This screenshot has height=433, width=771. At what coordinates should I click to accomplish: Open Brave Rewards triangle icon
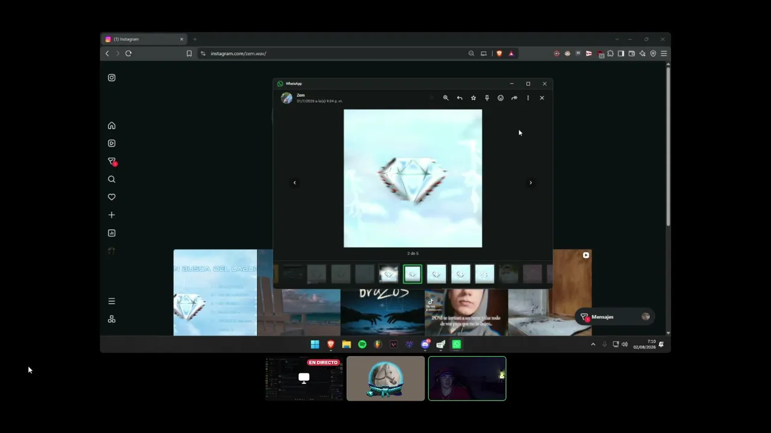[x=511, y=54]
